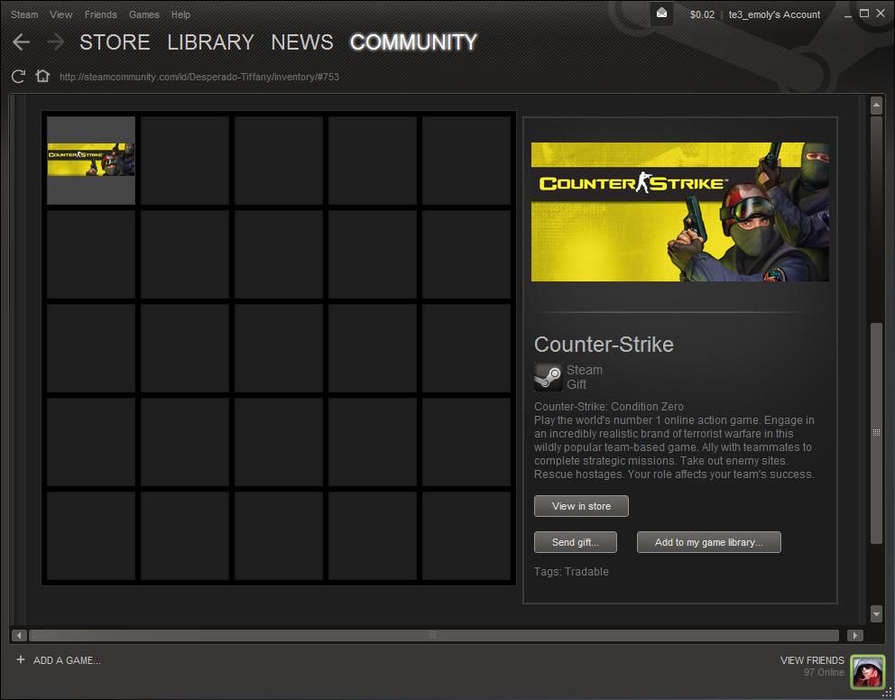Click the vertical scrollbar thumb

876,434
